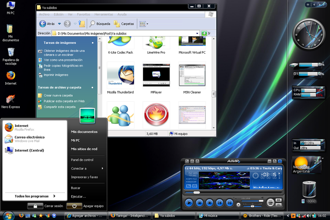Click the AIMP left-right balance slider
Image resolution: width=330 pixels, height=220 pixels.
252,206
